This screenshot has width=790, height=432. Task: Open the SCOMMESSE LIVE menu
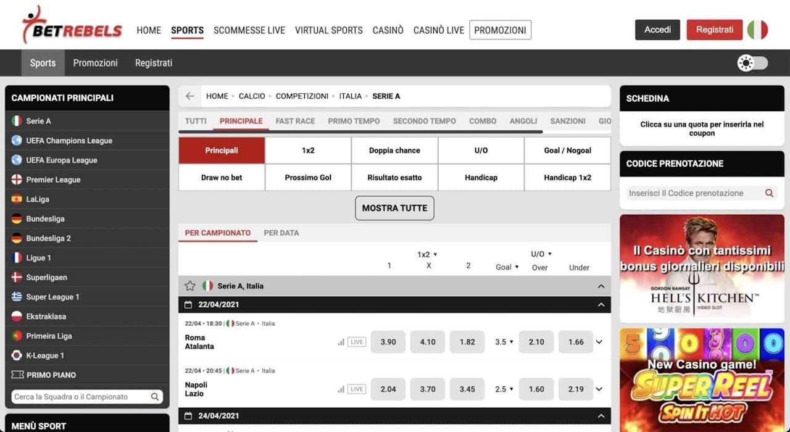point(249,30)
